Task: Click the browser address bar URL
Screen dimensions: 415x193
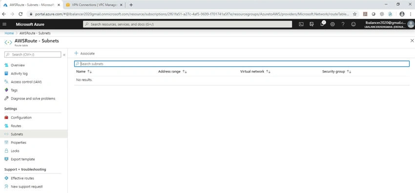Action: pyautogui.click(x=192, y=14)
